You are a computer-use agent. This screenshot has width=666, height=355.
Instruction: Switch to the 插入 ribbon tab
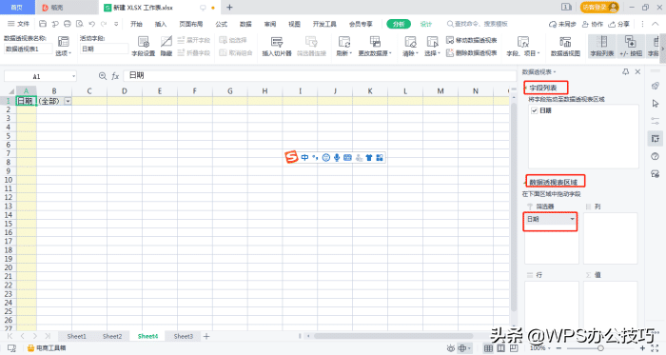[161, 24]
